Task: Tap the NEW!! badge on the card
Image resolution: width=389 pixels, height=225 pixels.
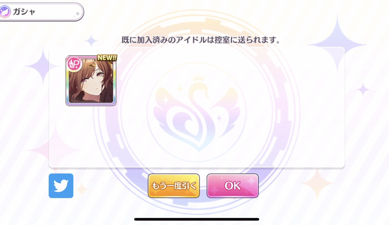Action: pyautogui.click(x=107, y=57)
